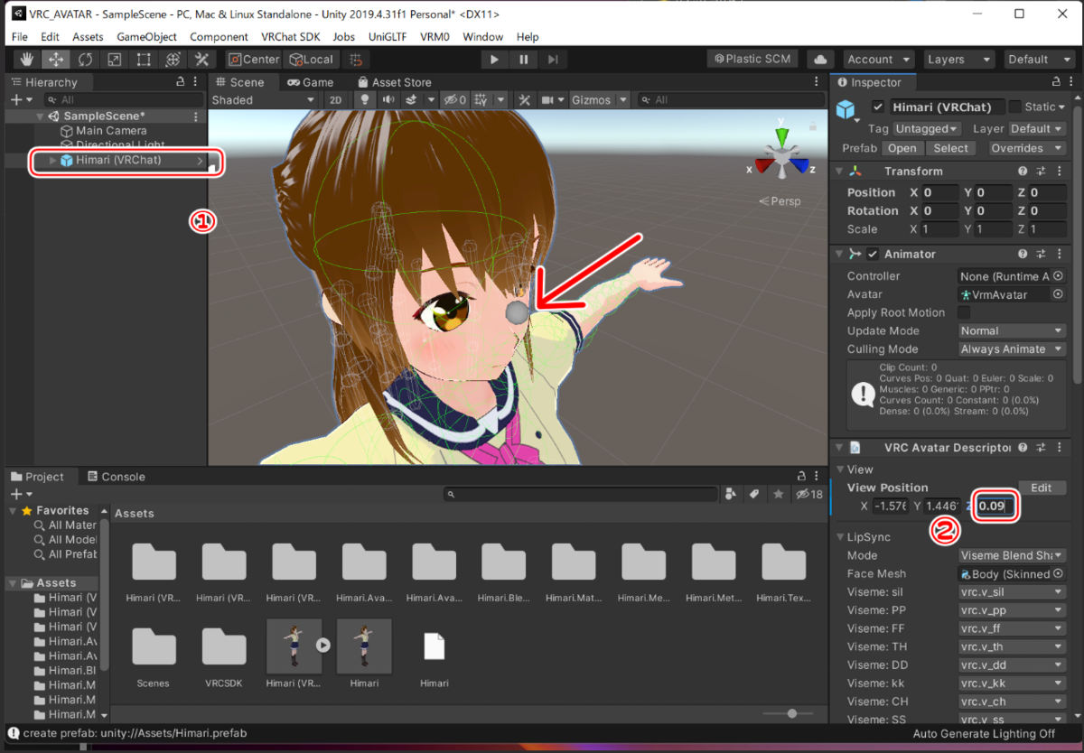
Task: Open the Shaded draw mode dropdown
Action: point(263,100)
